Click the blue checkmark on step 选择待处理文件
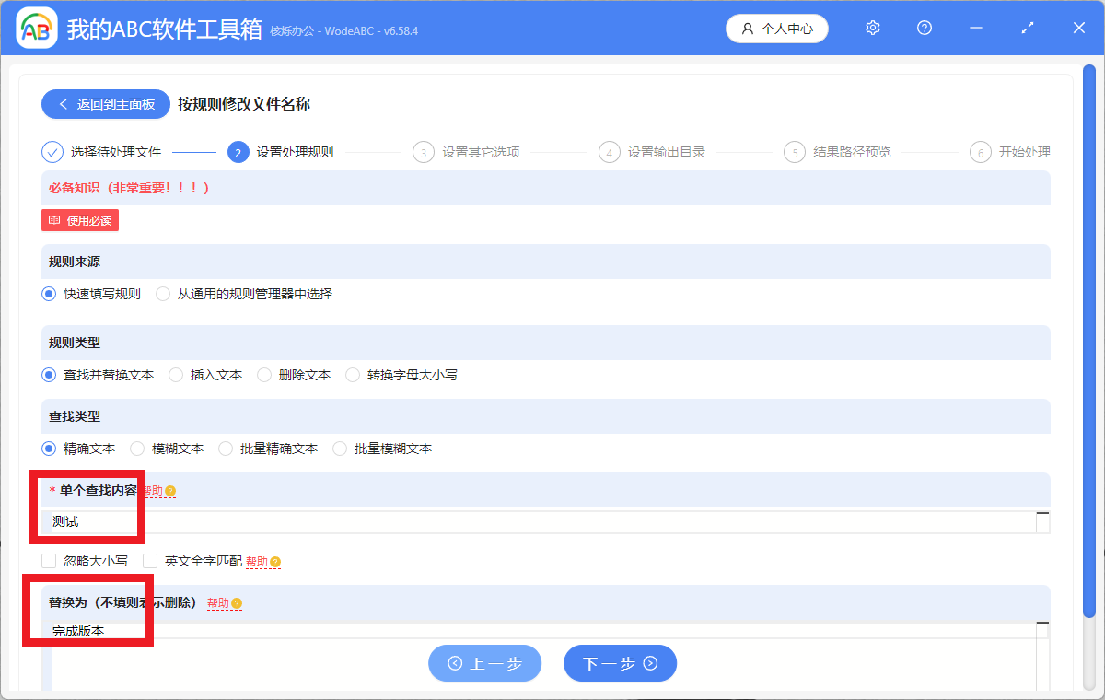 coord(52,152)
